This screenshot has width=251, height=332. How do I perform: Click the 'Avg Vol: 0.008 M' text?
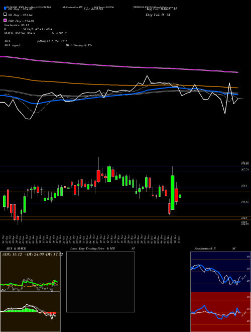coord(161,9)
